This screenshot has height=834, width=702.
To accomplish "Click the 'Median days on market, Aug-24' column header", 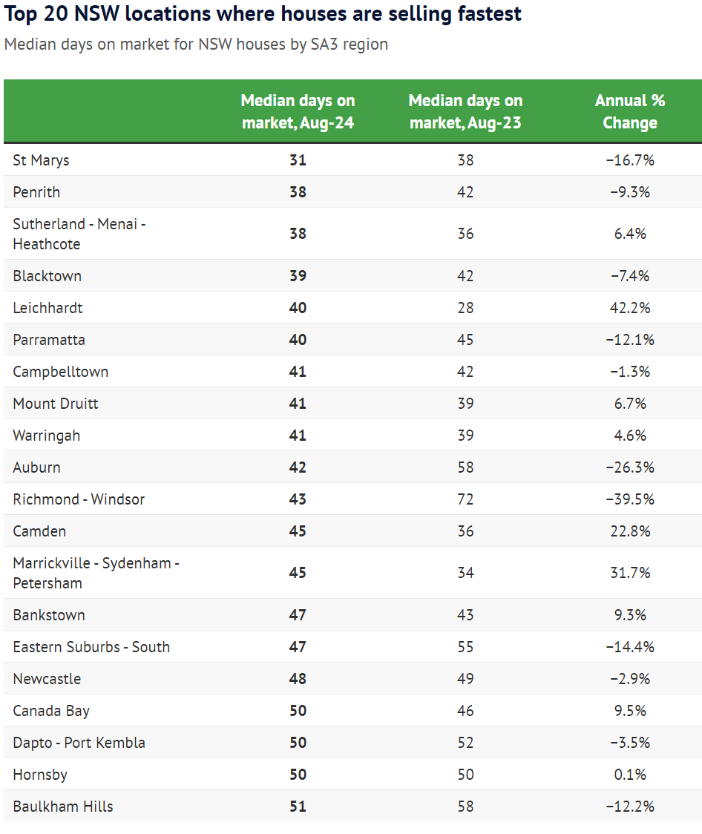I will [298, 111].
